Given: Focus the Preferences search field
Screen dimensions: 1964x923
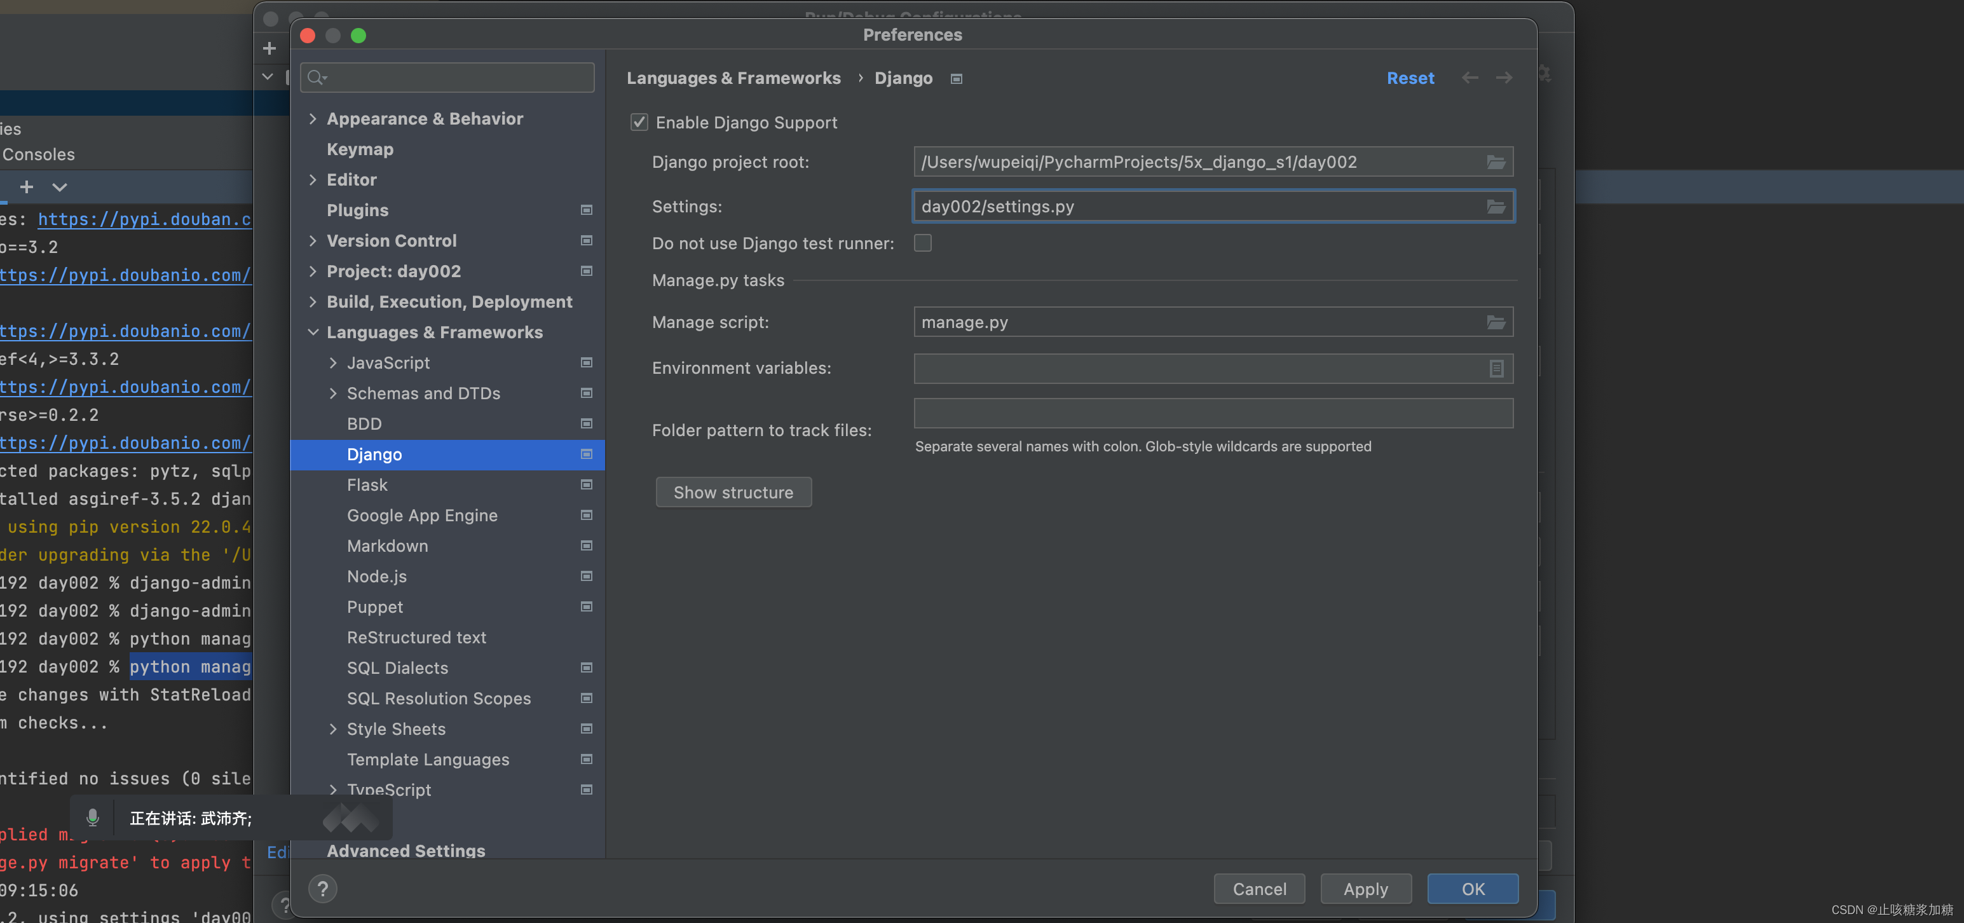Looking at the screenshot, I should [447, 77].
